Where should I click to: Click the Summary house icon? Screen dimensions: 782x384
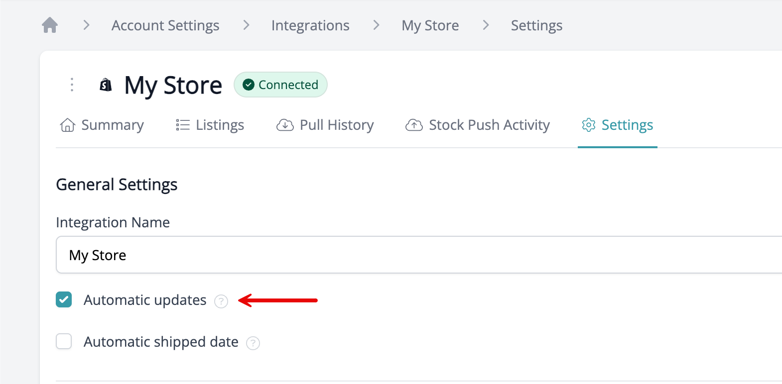tap(68, 125)
